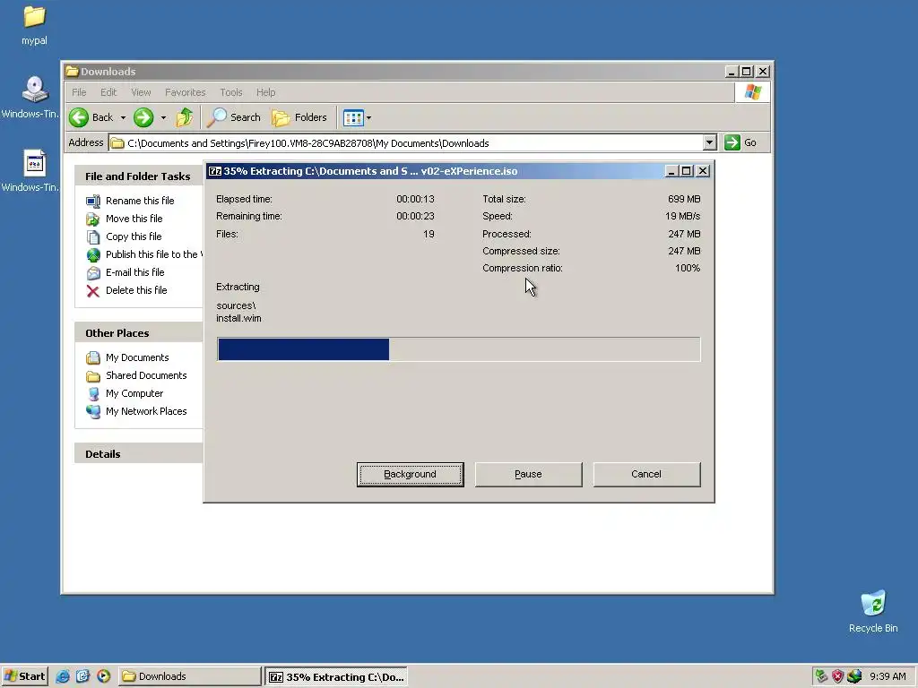Image resolution: width=918 pixels, height=688 pixels.
Task: Collapse Other Places panel header
Action: [139, 333]
